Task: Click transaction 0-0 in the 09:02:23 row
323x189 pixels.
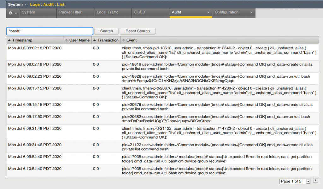Action: pyautogui.click(x=96, y=76)
